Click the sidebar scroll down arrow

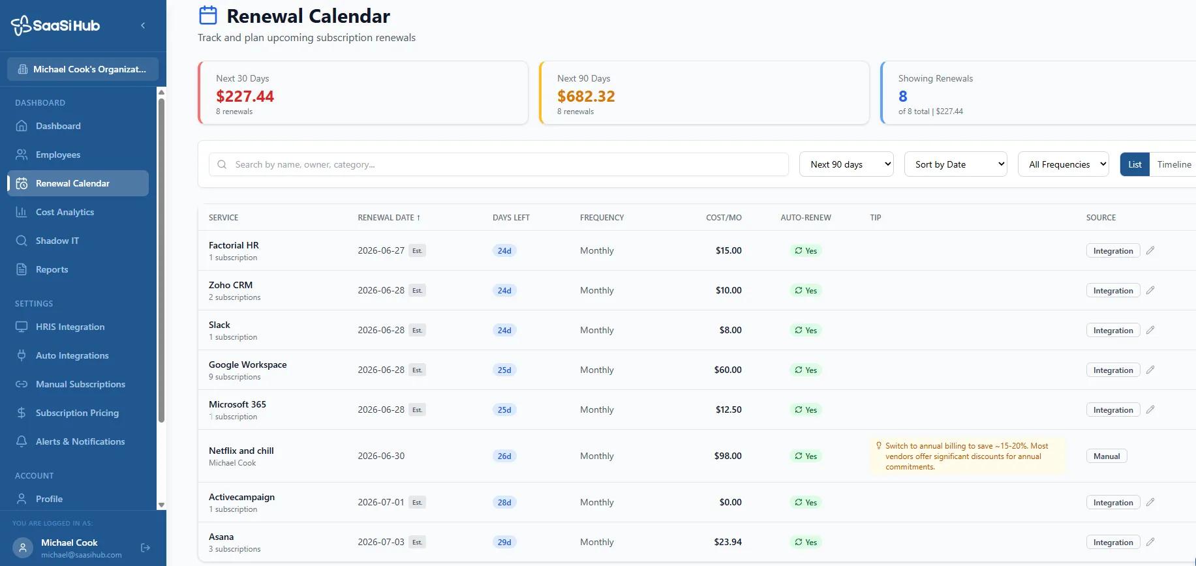pos(161,505)
